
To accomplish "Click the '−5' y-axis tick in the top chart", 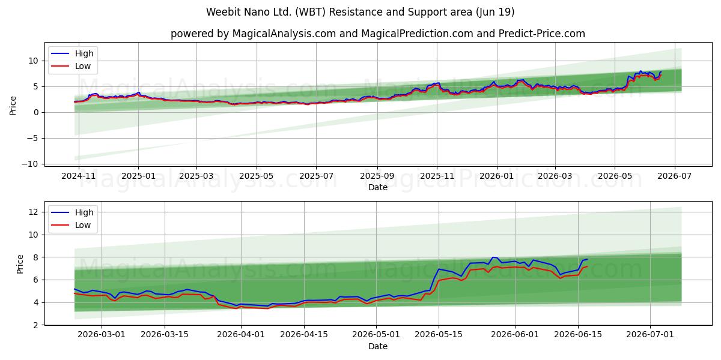I will 34,138.
